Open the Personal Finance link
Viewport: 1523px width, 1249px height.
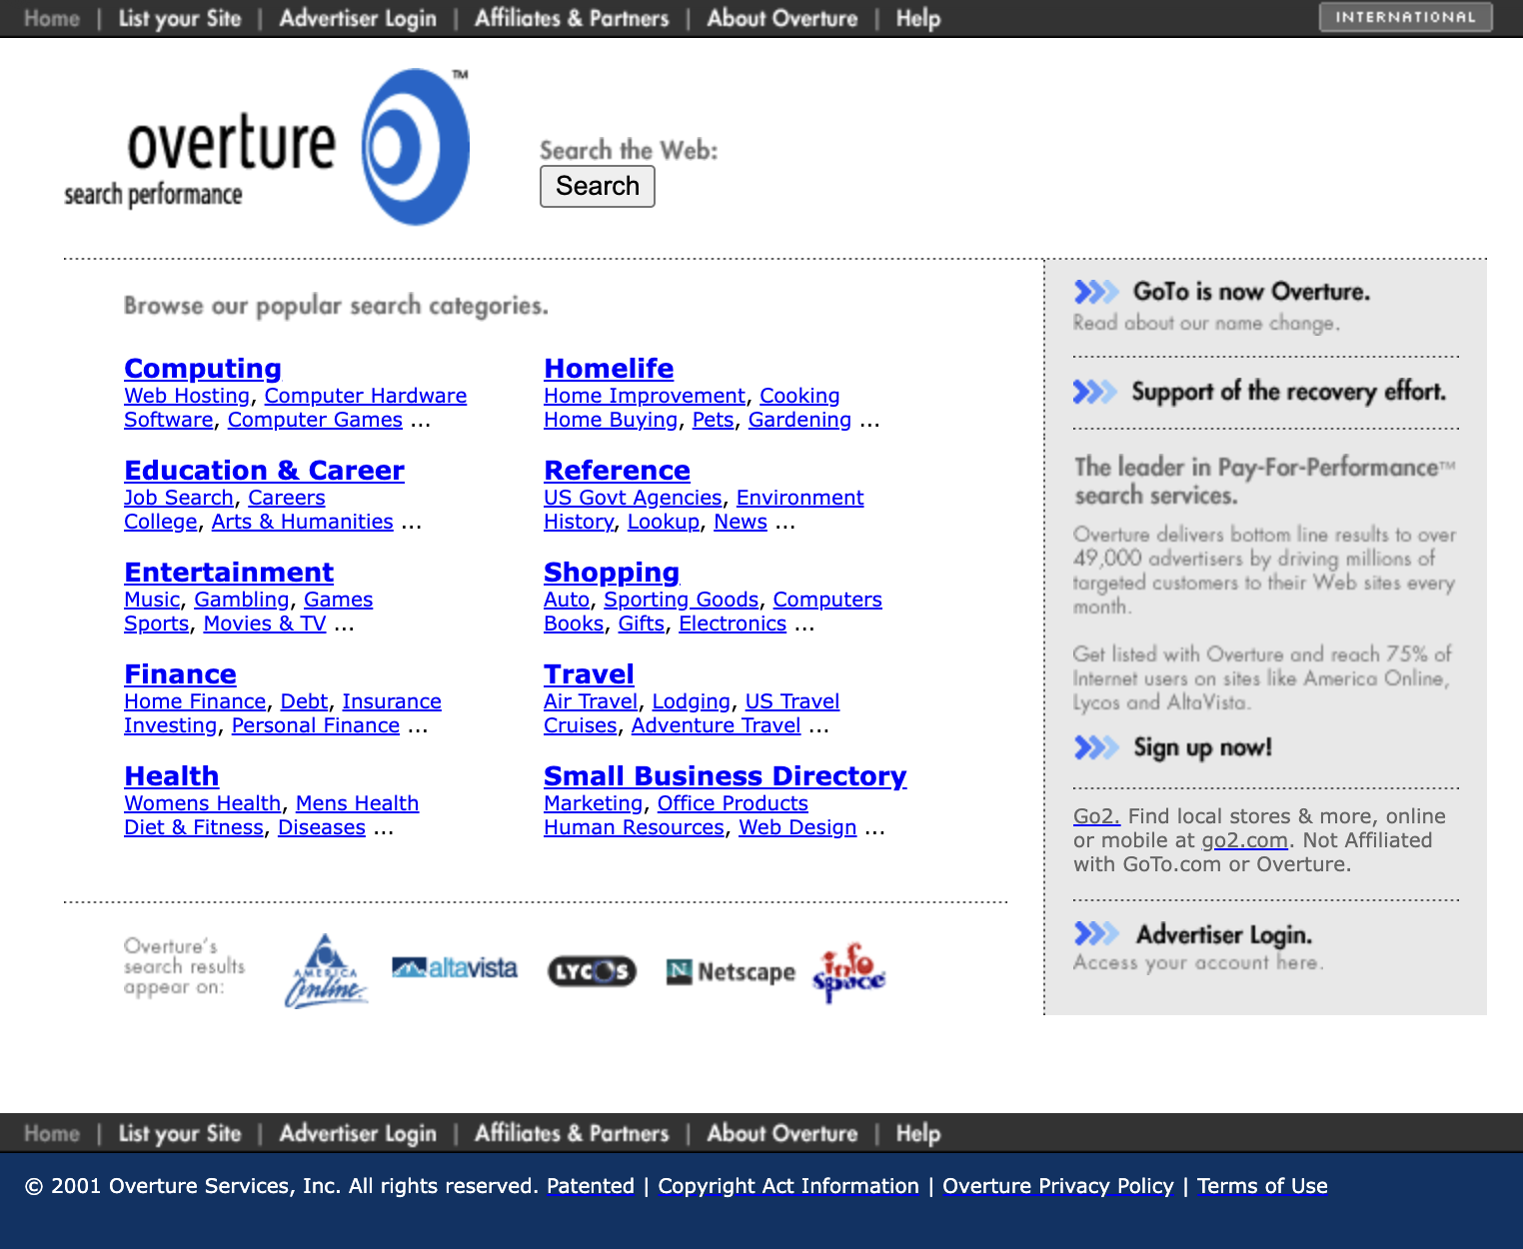click(x=316, y=725)
